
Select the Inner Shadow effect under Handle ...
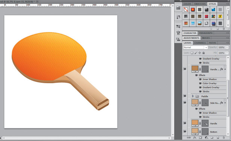click(210, 79)
